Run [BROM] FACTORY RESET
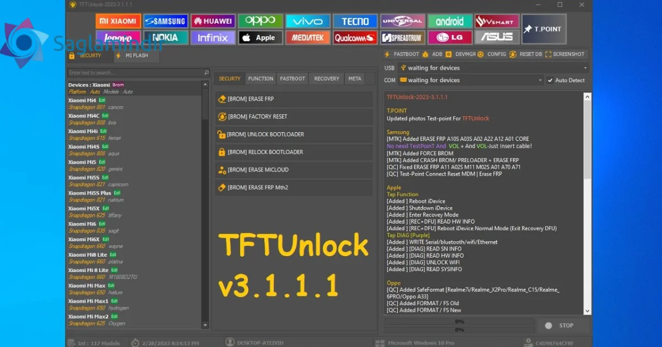 tap(293, 117)
